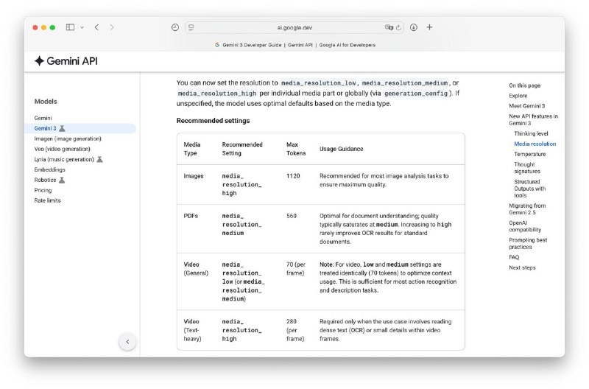Select Gemini 3 in sidebar

click(45, 128)
